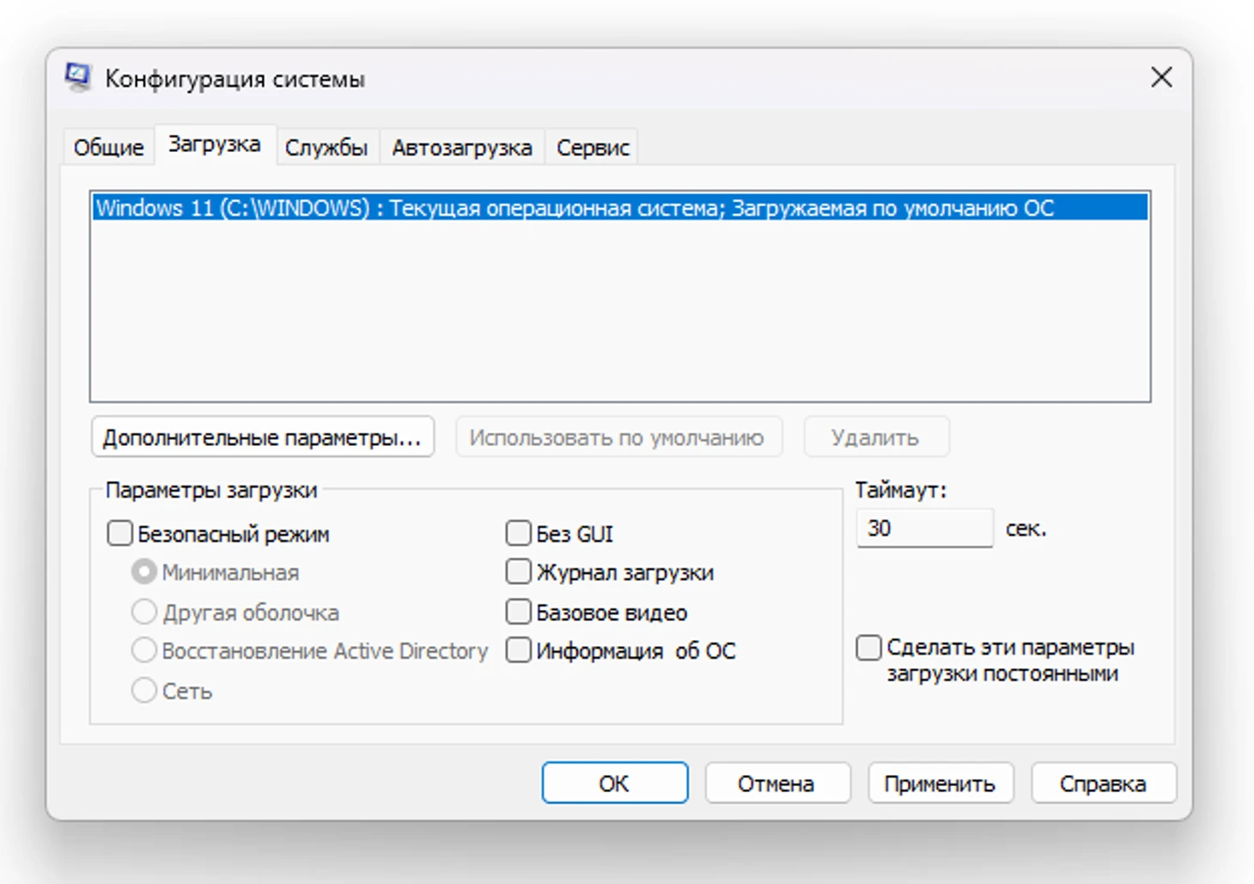Check the Без GUI option
The image size is (1254, 884).
(519, 533)
